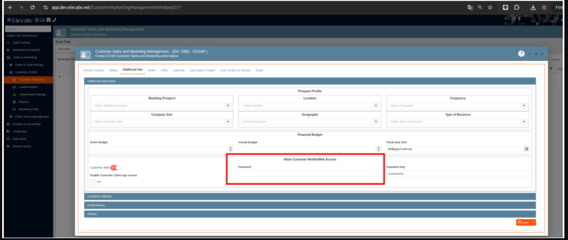Screen dimensions: 568x240
Task: Open the hamburger menu next to Elecate
Action: pyautogui.click(x=9, y=20)
